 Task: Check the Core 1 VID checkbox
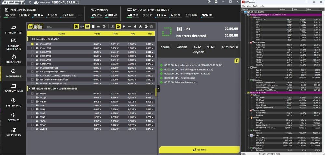tap(32, 48)
